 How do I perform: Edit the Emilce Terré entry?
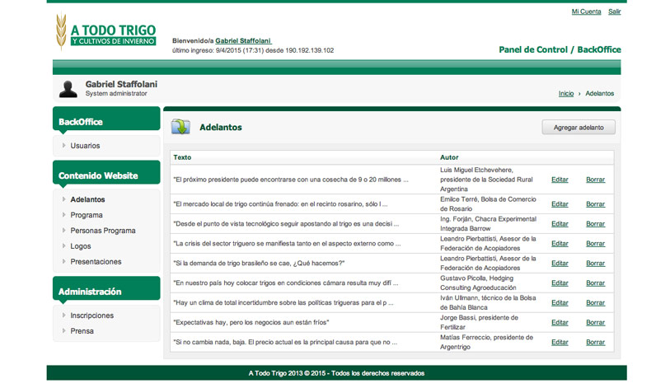[x=560, y=203]
